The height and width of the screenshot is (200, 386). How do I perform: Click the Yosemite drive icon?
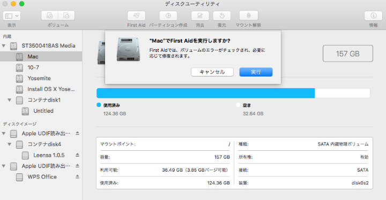19,79
